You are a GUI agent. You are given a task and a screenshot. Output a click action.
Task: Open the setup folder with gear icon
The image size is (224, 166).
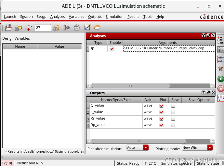coord(18,28)
